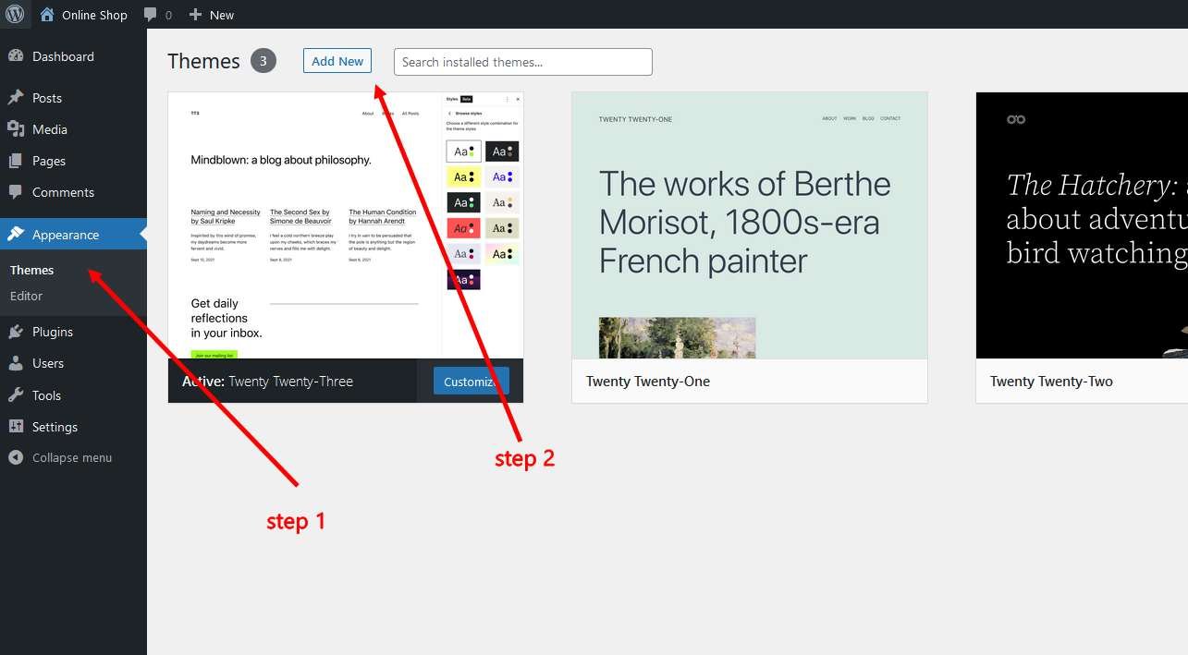Select the Editor submenu item
Image resolution: width=1188 pixels, height=655 pixels.
coord(26,296)
